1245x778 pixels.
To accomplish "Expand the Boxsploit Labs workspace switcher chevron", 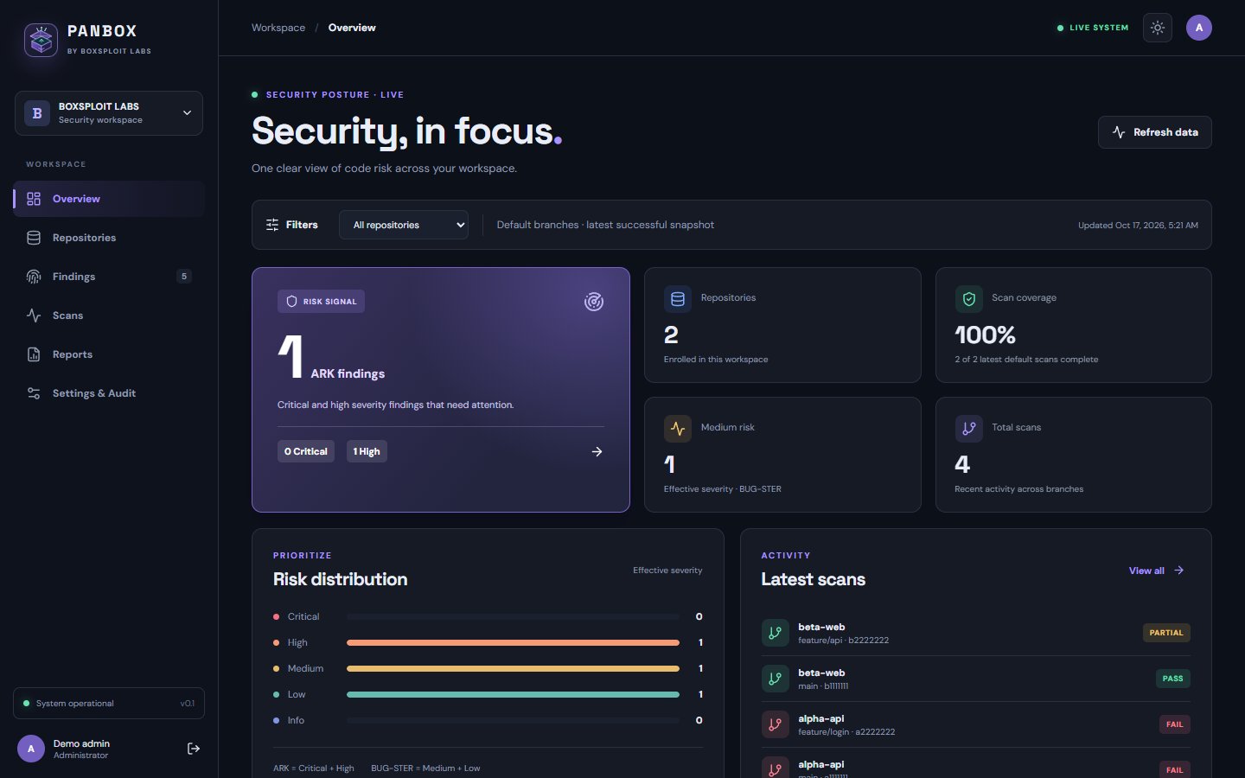I will point(187,113).
